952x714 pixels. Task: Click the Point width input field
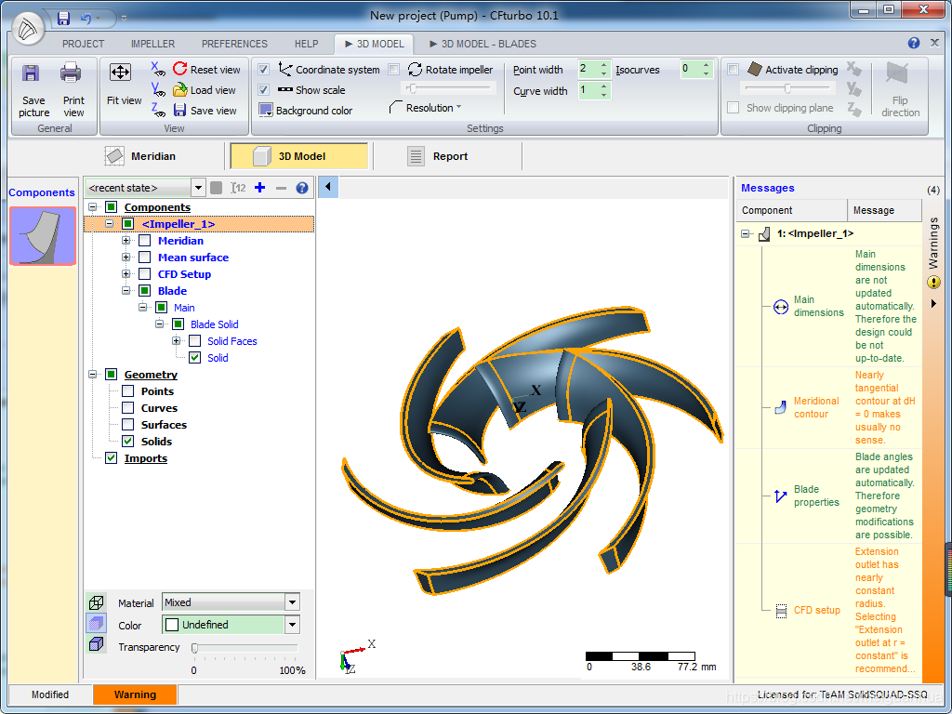click(x=588, y=69)
